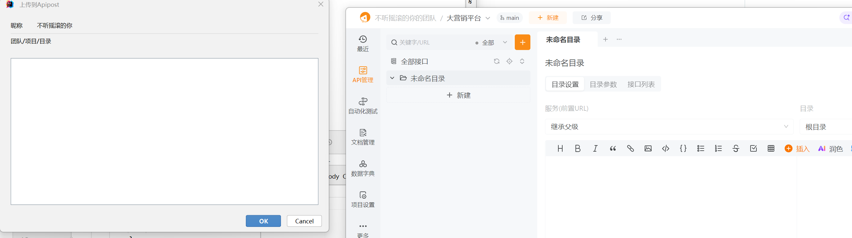The height and width of the screenshot is (238, 852).
Task: Insert a code block with the braces icon
Action: 683,148
